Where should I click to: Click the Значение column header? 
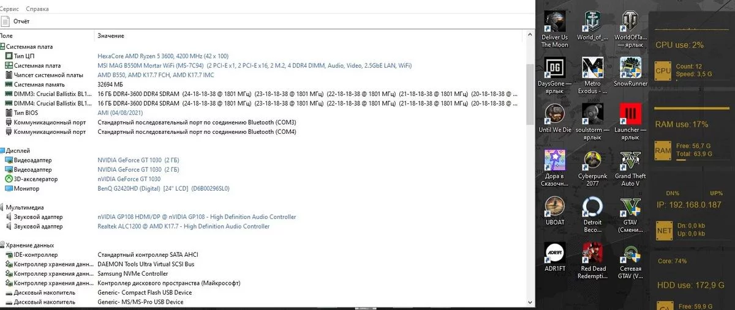coord(111,36)
